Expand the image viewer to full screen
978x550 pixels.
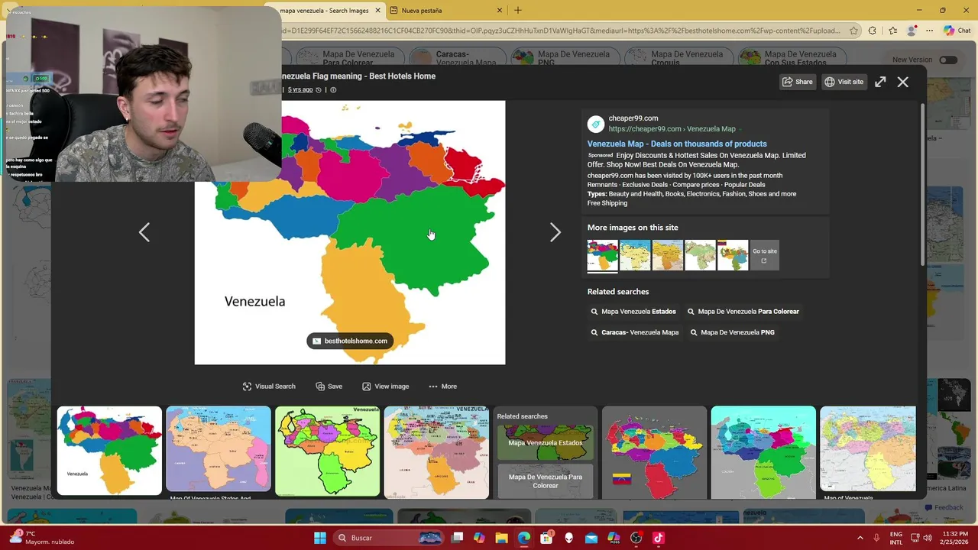point(880,82)
